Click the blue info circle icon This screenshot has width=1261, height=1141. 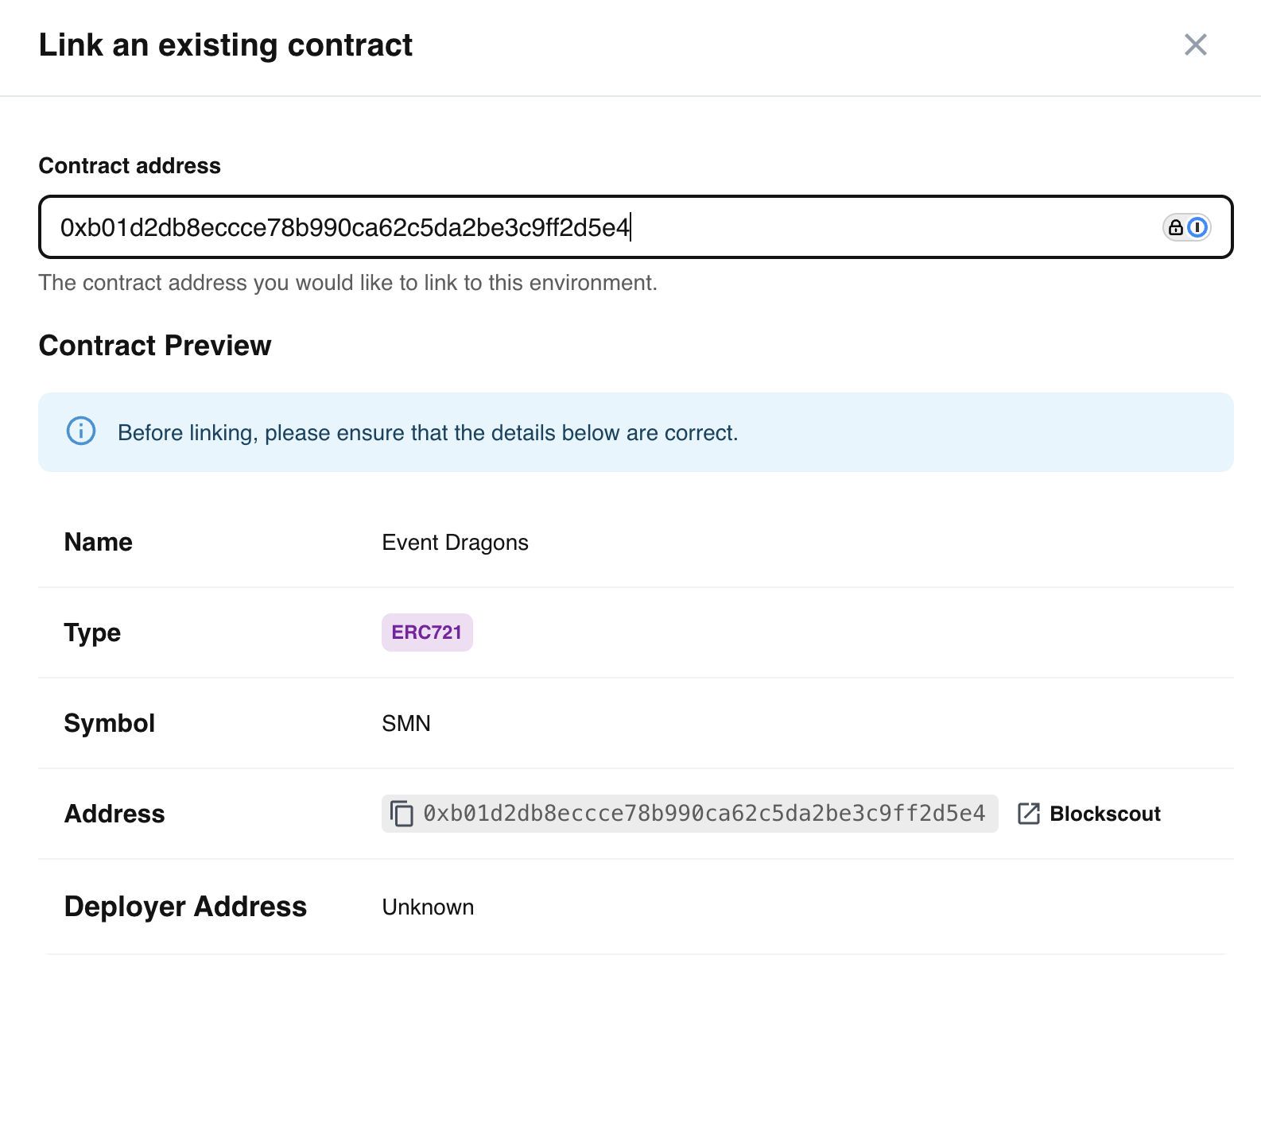coord(81,431)
